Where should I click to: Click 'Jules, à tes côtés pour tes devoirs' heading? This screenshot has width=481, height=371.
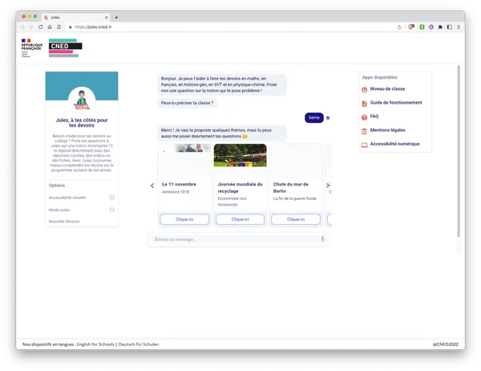[82, 123]
